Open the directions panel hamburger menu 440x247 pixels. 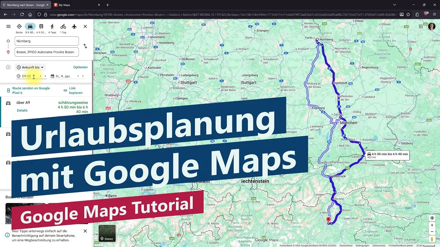(8, 26)
